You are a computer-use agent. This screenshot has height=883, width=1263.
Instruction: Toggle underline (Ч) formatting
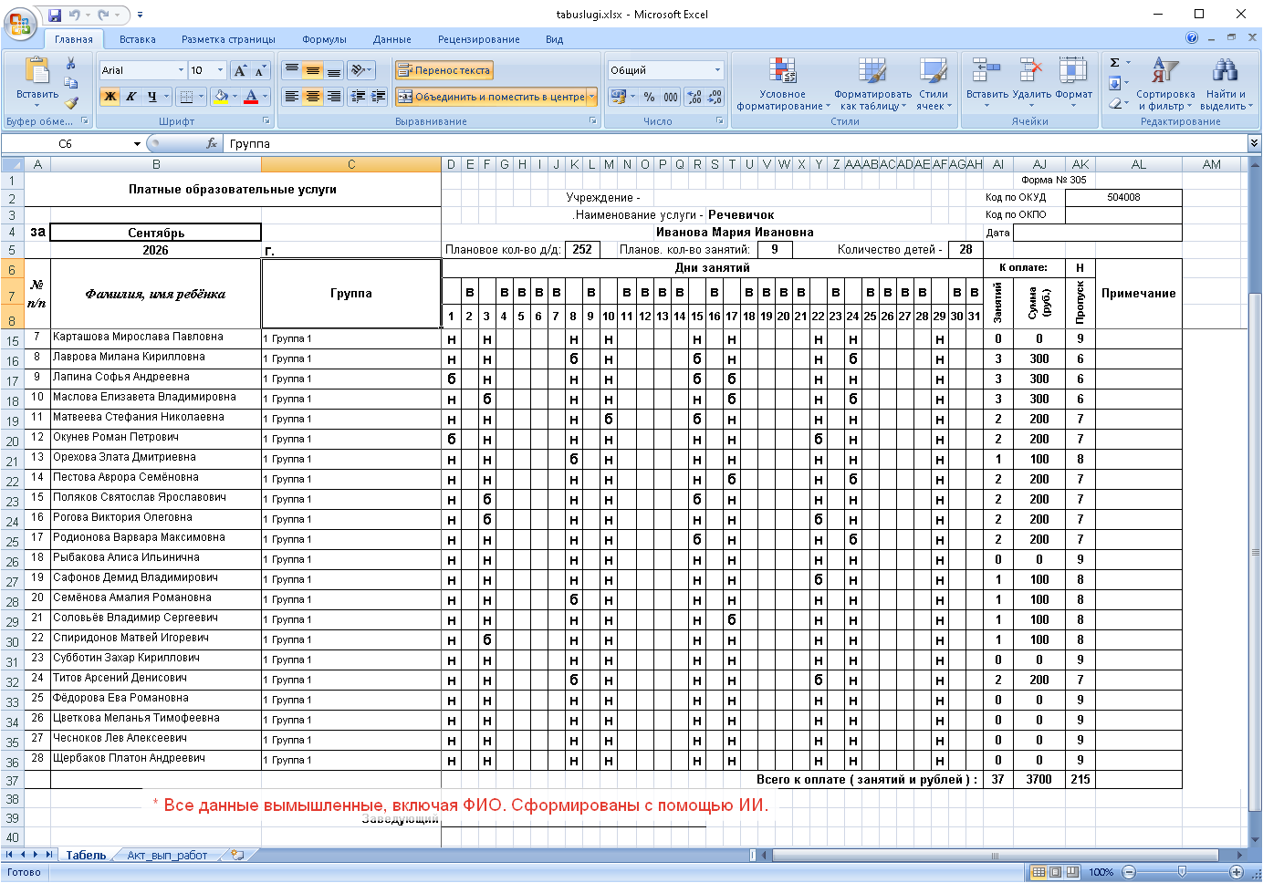(152, 96)
